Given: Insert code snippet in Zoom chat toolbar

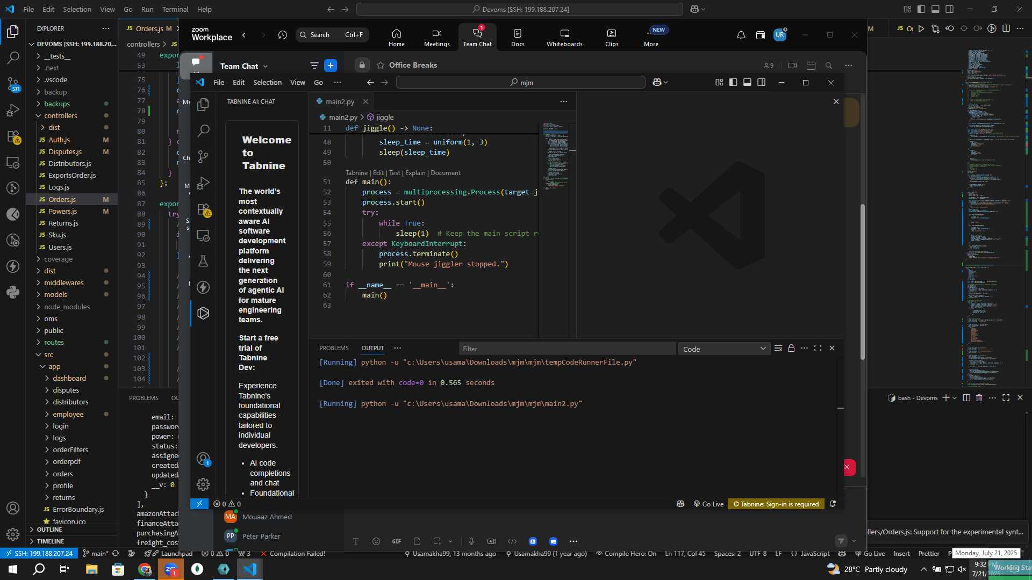Looking at the screenshot, I should pyautogui.click(x=512, y=541).
